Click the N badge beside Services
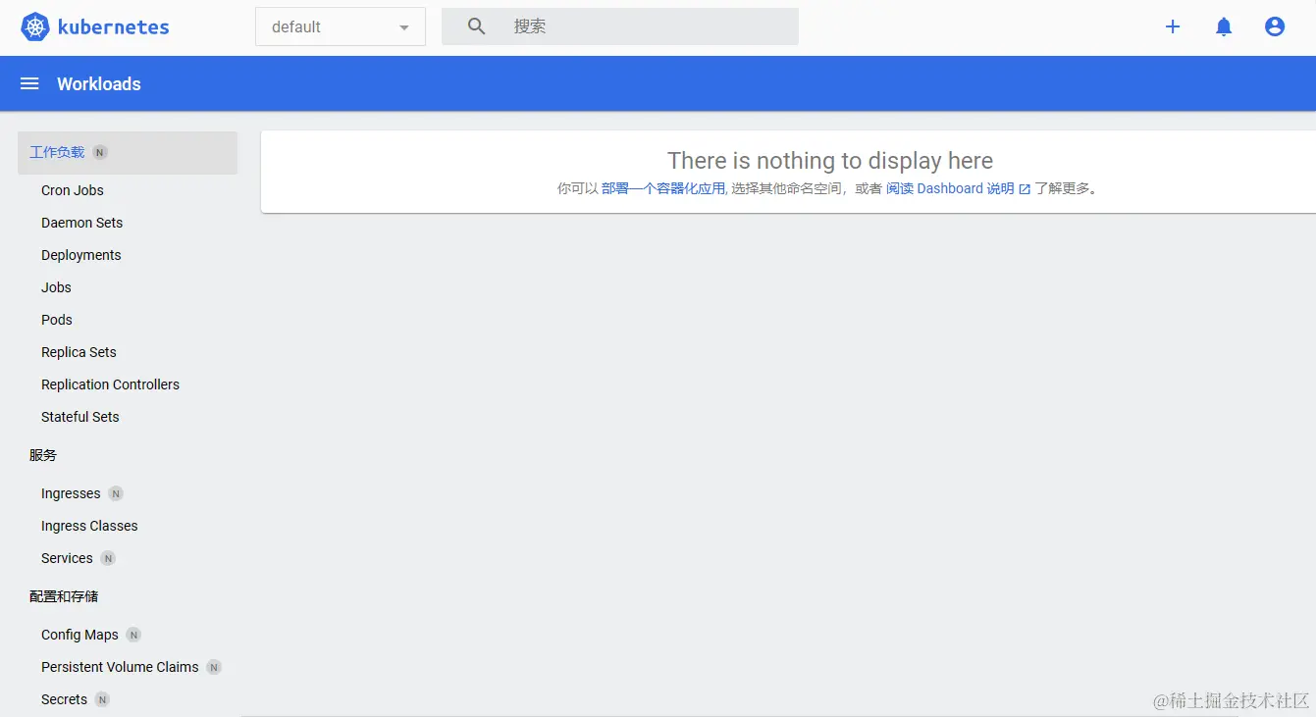This screenshot has height=717, width=1316. click(108, 558)
